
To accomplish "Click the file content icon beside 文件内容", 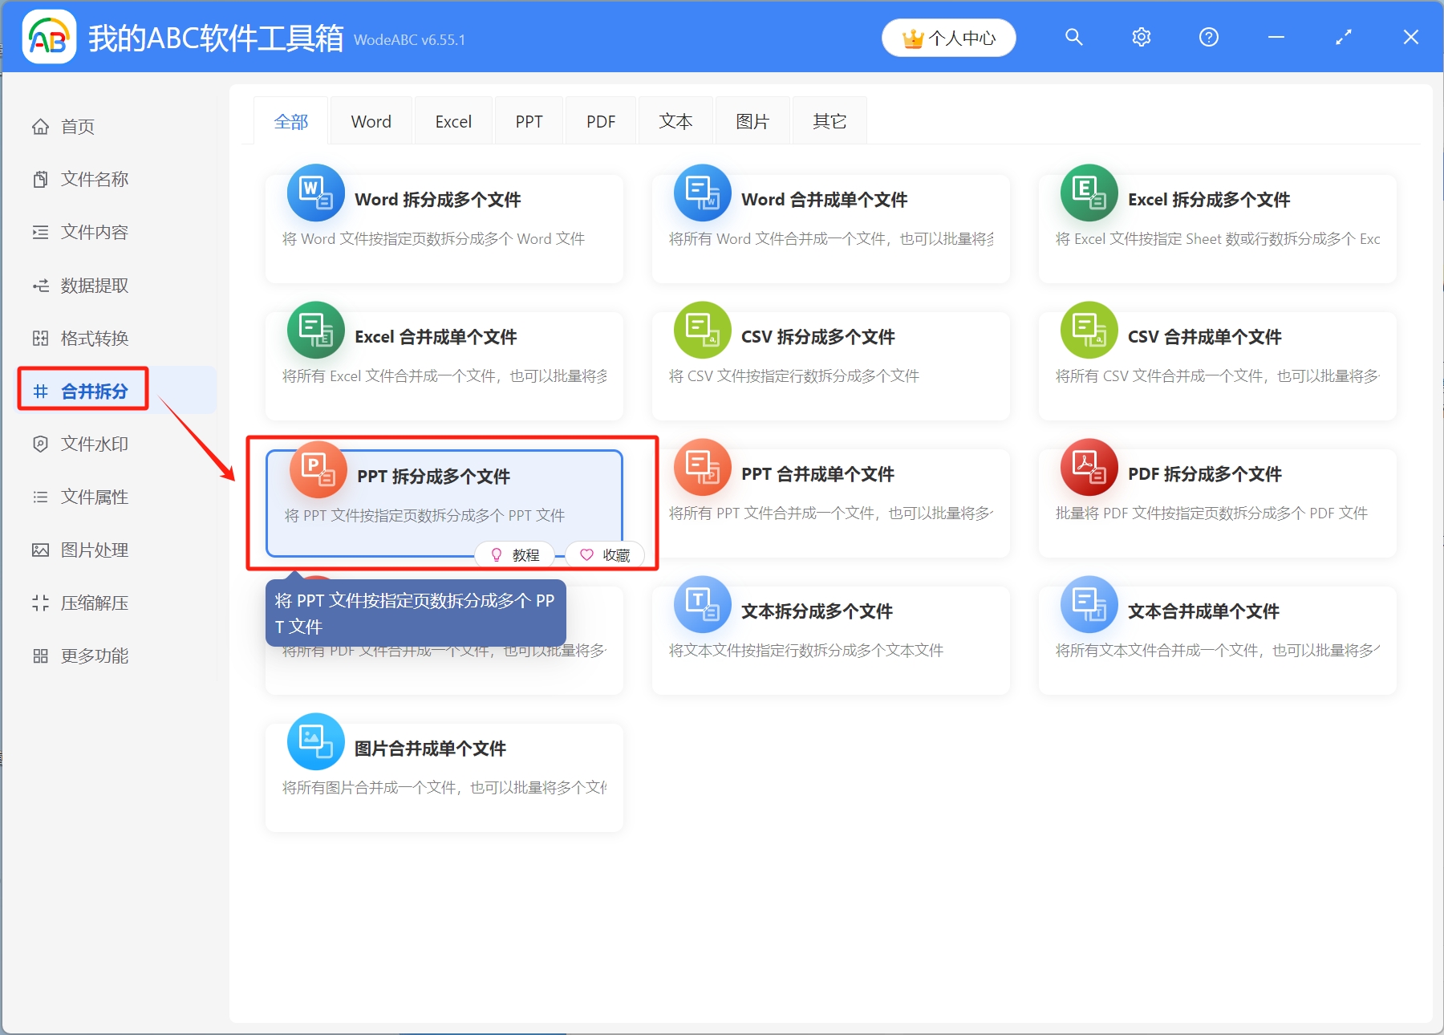I will [x=40, y=233].
